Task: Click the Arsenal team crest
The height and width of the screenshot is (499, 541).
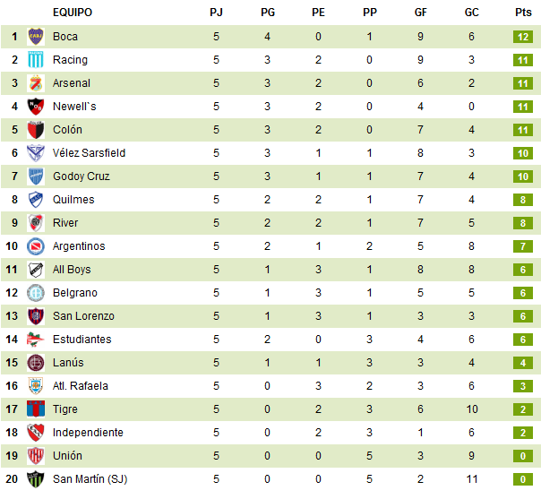Action: click(36, 83)
